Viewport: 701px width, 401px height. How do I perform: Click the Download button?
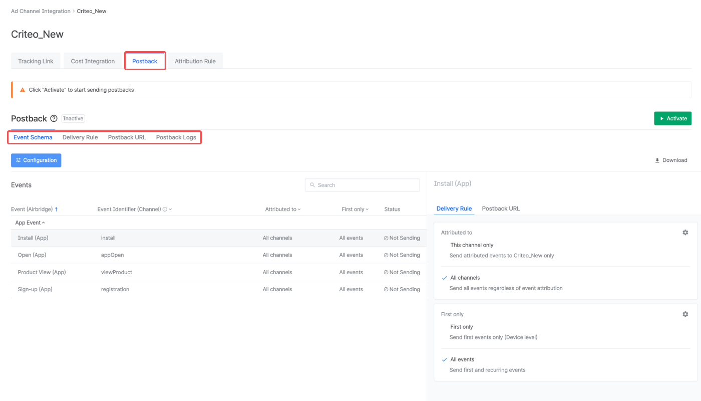[x=671, y=160]
